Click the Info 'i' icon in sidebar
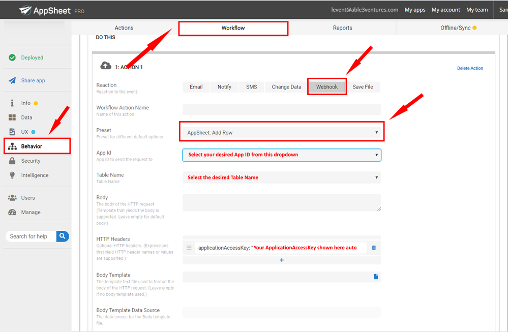 (12, 103)
